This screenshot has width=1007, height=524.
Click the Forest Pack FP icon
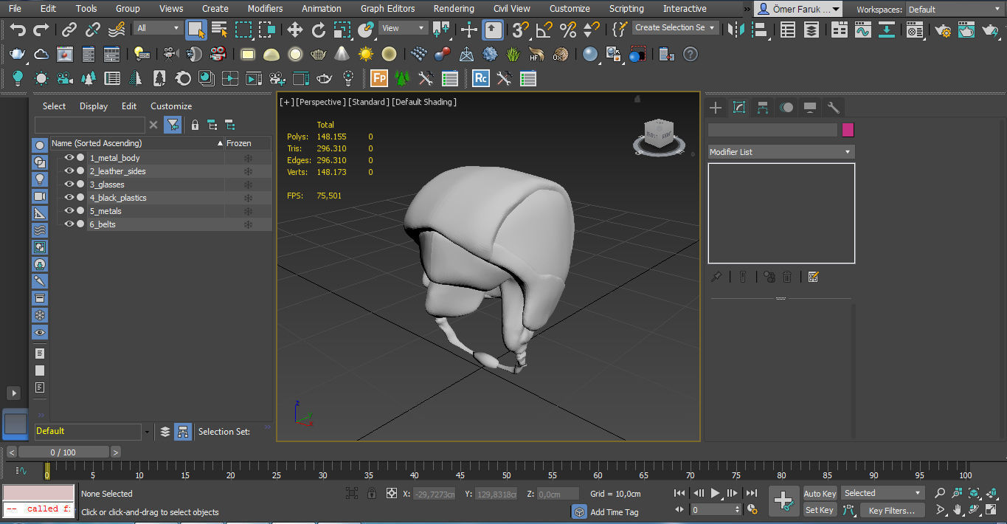point(379,78)
